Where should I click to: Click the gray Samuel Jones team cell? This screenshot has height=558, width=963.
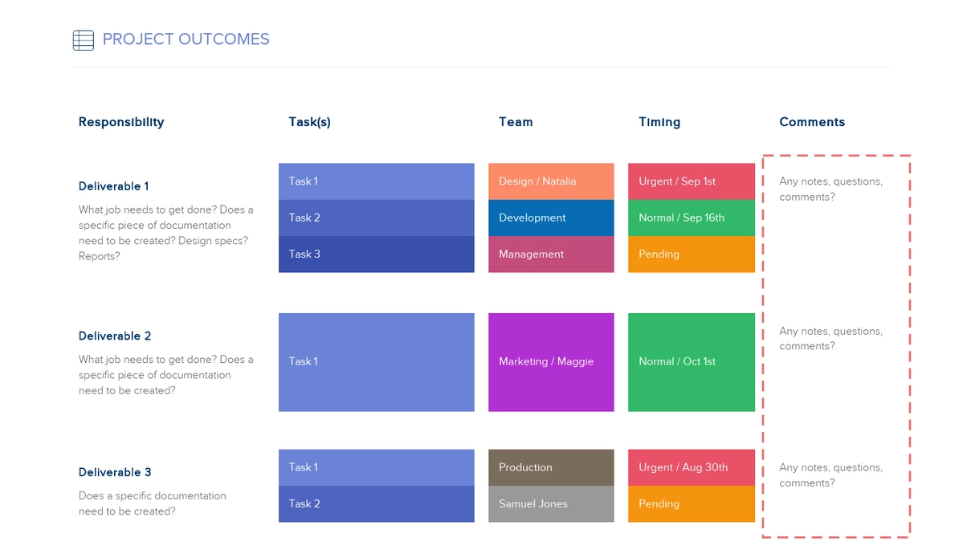[x=551, y=504]
